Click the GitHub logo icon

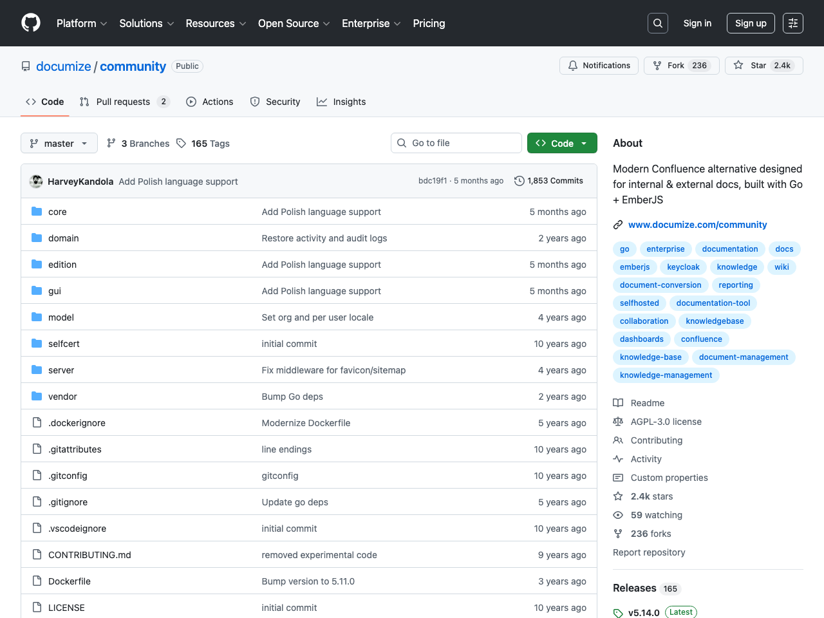(x=31, y=23)
